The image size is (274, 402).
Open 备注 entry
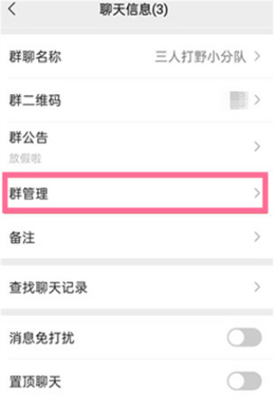(137, 237)
